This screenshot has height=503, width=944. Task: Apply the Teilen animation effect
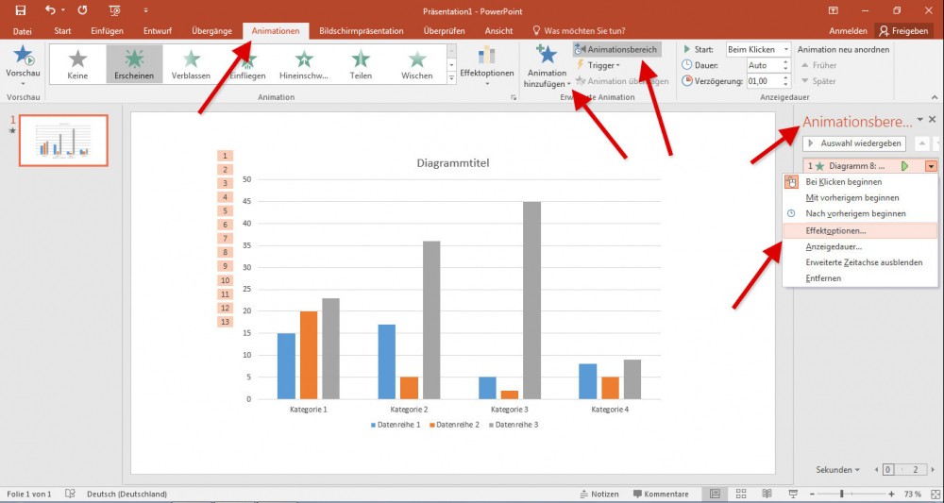[360, 64]
